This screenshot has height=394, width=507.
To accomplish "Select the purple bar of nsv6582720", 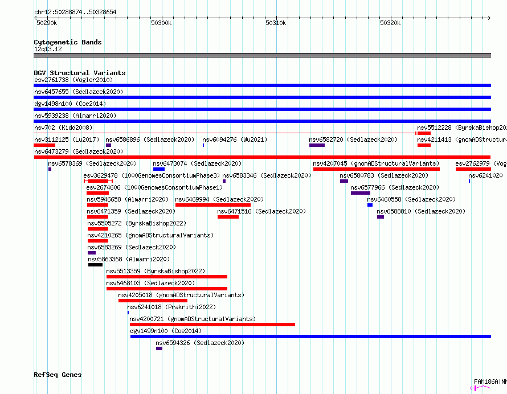I will pyautogui.click(x=317, y=145).
